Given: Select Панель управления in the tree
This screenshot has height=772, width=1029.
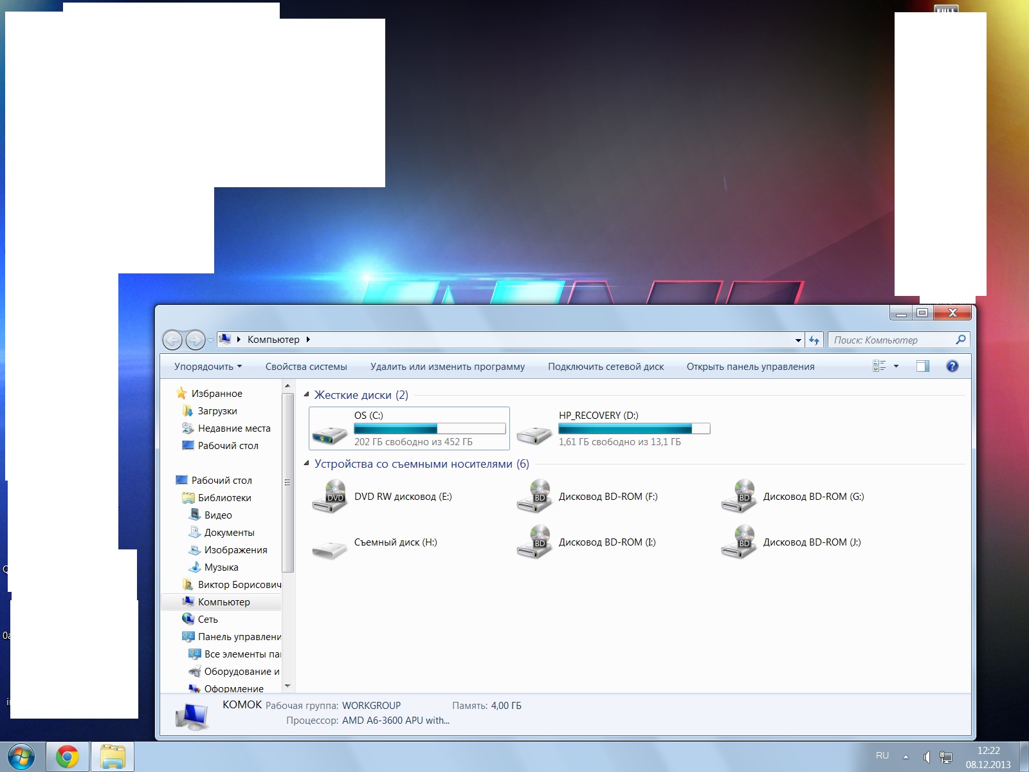Looking at the screenshot, I should (239, 637).
